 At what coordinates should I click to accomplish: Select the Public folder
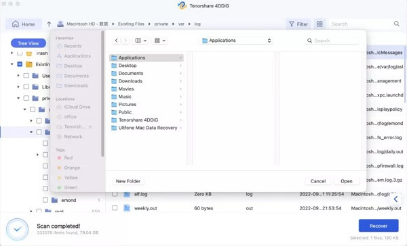click(x=147, y=112)
